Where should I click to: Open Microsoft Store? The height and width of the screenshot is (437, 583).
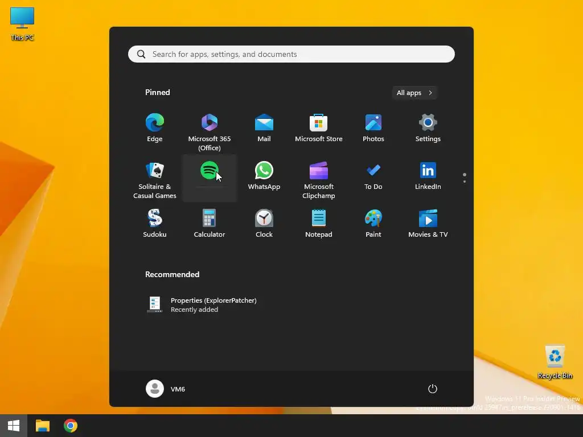(319, 128)
